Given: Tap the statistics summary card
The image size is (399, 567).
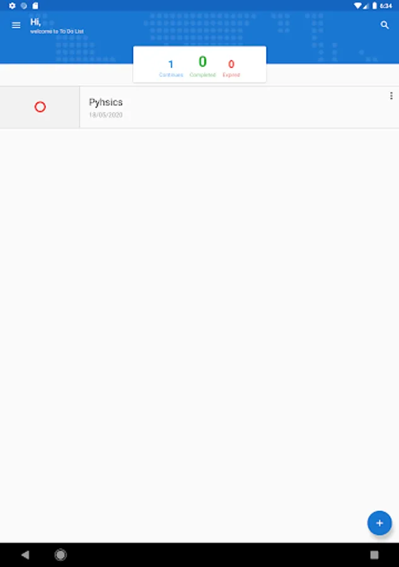Looking at the screenshot, I should tap(199, 64).
